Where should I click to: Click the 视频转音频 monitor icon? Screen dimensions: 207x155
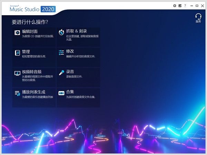coord(17,73)
